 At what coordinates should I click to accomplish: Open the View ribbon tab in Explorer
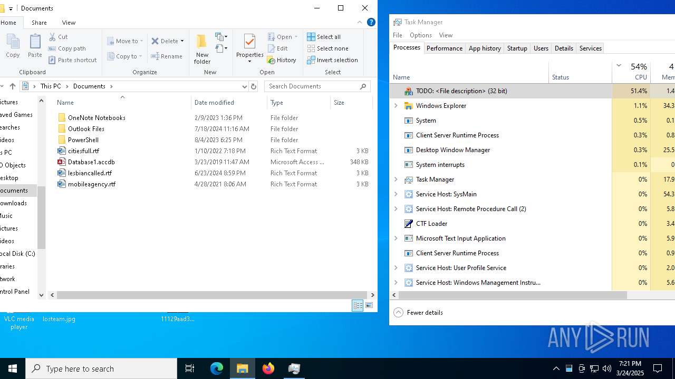coord(69,23)
